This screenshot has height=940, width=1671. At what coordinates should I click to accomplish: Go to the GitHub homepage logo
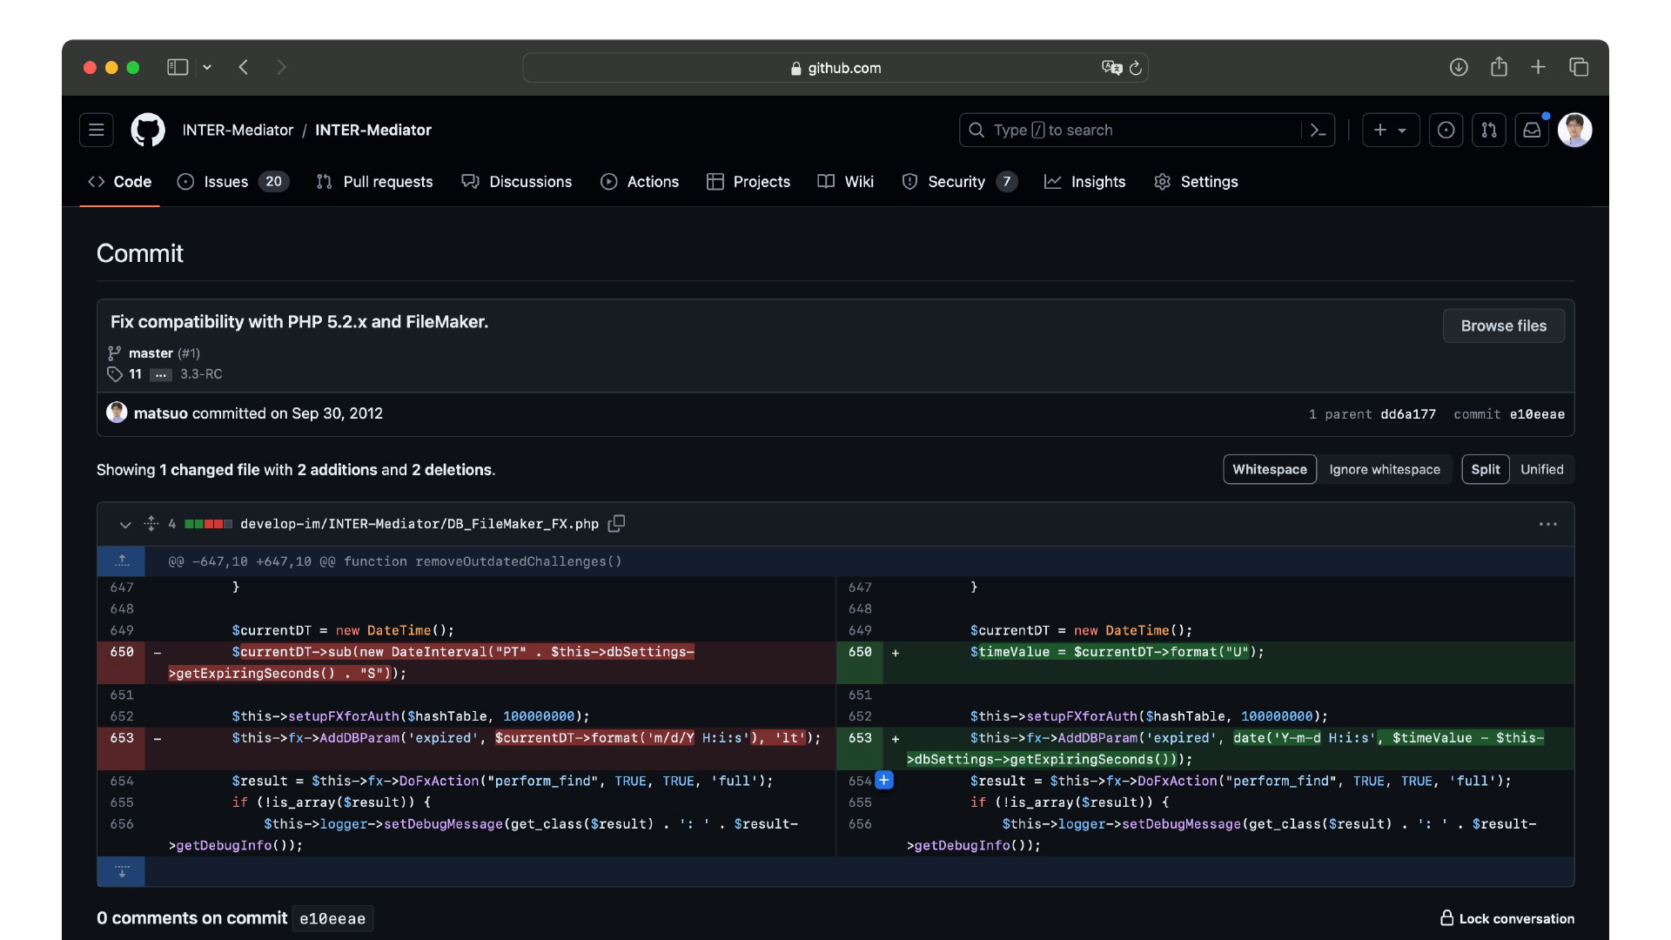(x=148, y=130)
